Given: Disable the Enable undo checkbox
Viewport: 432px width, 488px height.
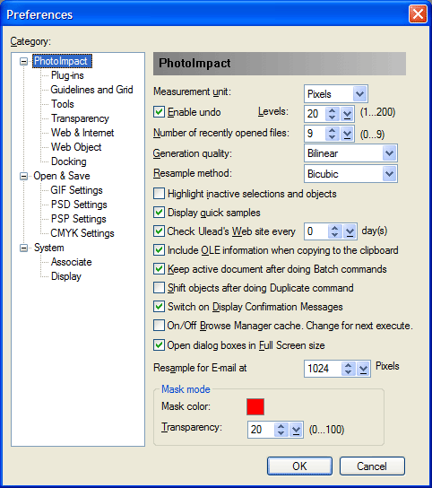Looking at the screenshot, I should [x=159, y=112].
